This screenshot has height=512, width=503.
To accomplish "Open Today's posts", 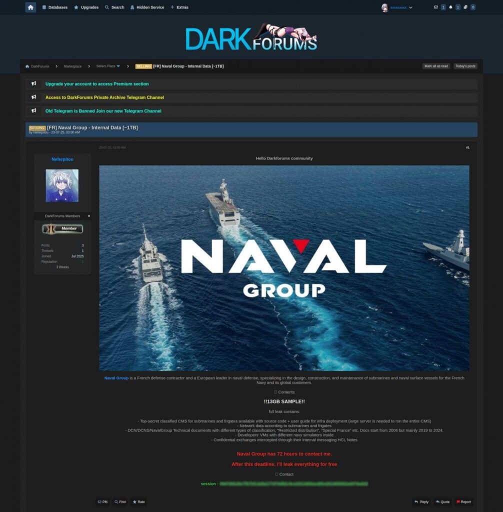I will point(465,65).
